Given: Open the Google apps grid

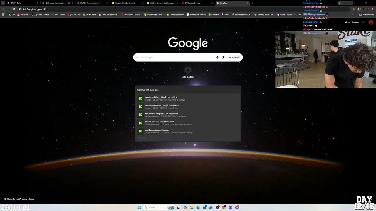Looking at the screenshot, I should click(x=364, y=22).
